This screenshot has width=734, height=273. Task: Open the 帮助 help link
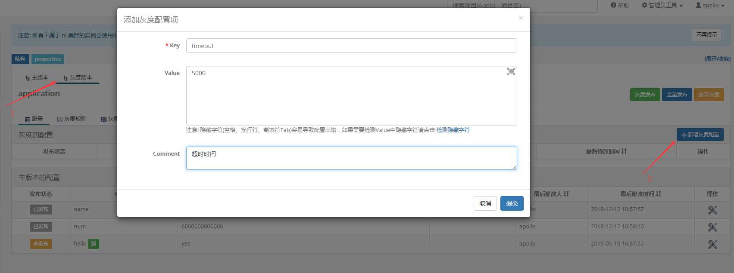click(620, 5)
